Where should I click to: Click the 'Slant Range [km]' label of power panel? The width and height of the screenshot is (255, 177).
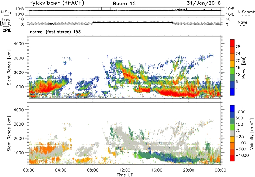coord(9,67)
